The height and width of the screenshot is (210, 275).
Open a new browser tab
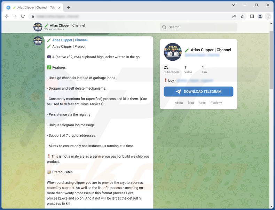click(69, 8)
